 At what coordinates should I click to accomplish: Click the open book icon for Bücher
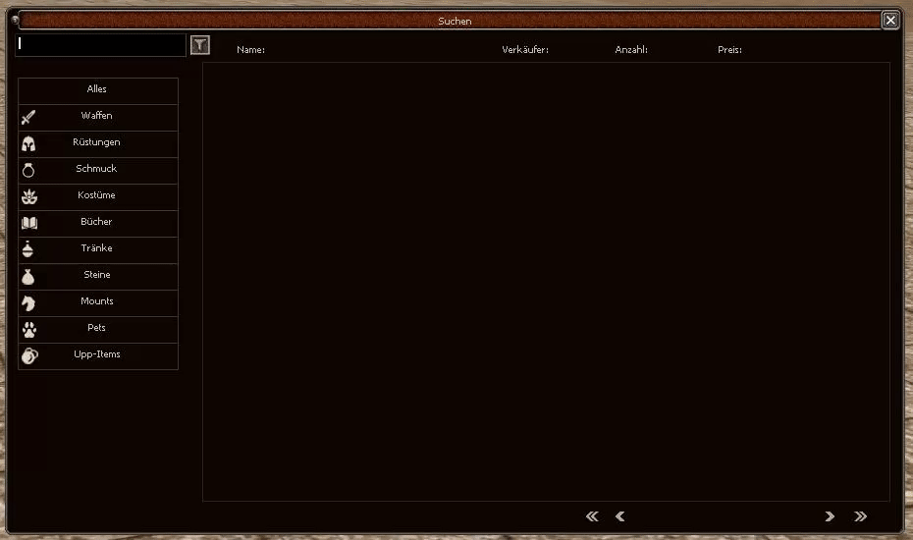tap(28, 223)
